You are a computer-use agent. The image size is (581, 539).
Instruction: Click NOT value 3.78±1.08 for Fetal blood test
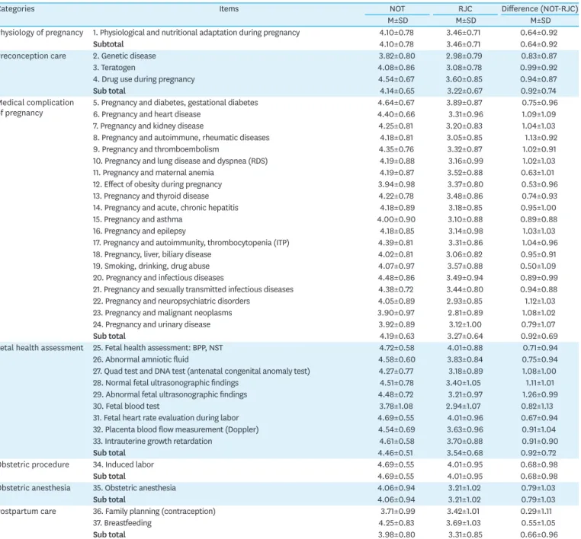tap(396, 407)
